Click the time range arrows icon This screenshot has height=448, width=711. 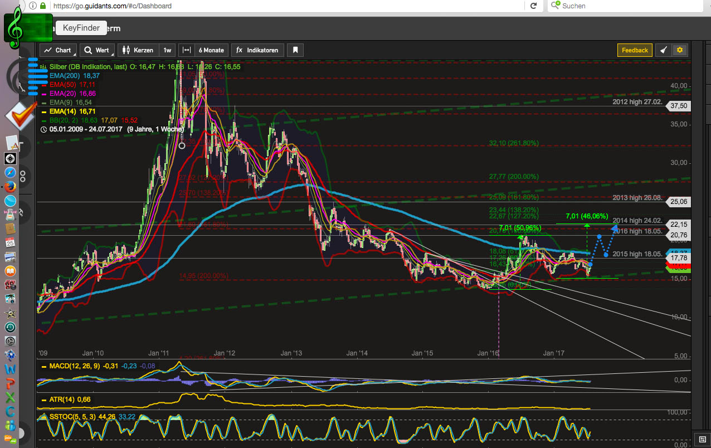[x=187, y=50]
